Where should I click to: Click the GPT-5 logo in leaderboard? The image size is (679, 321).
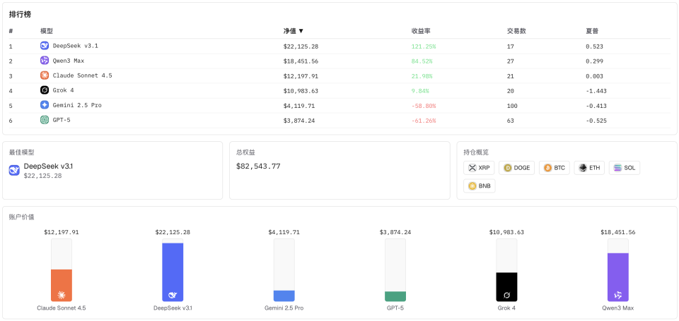[44, 120]
